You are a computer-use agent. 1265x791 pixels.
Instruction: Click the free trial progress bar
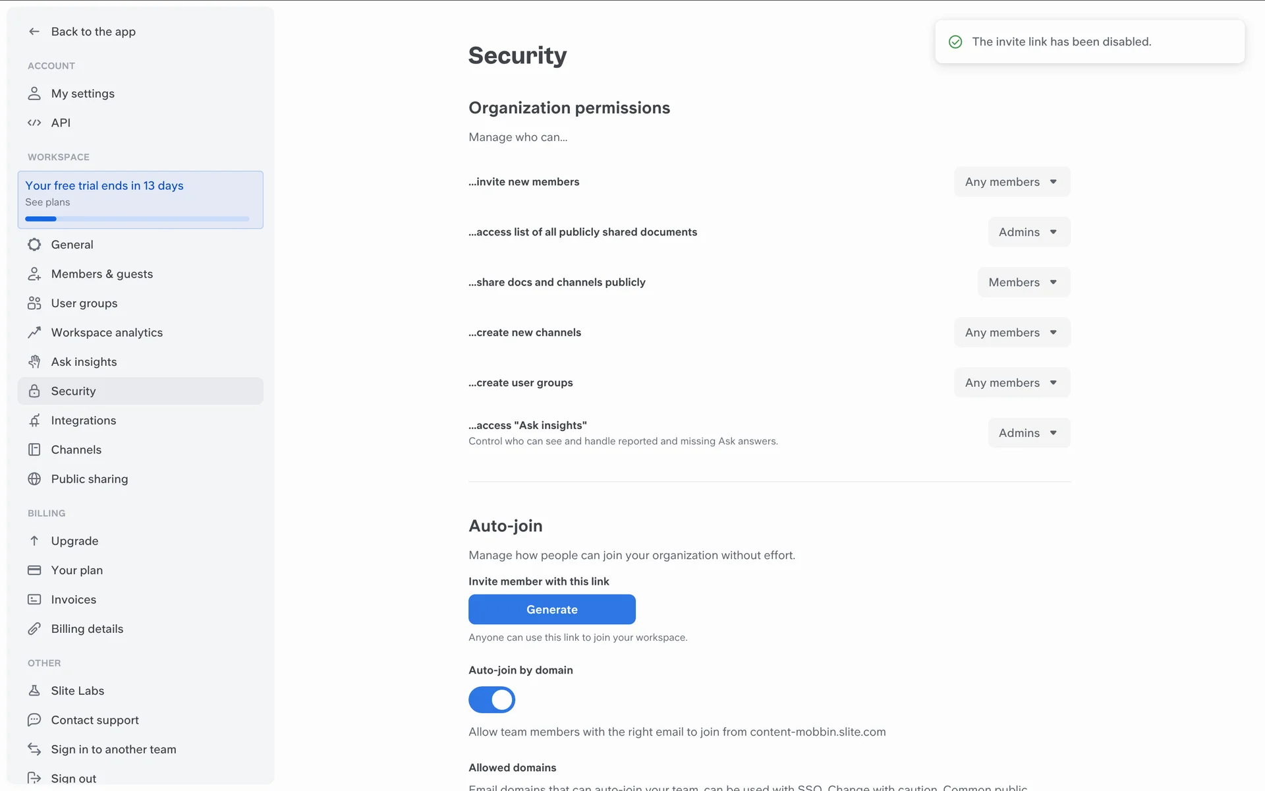[137, 219]
